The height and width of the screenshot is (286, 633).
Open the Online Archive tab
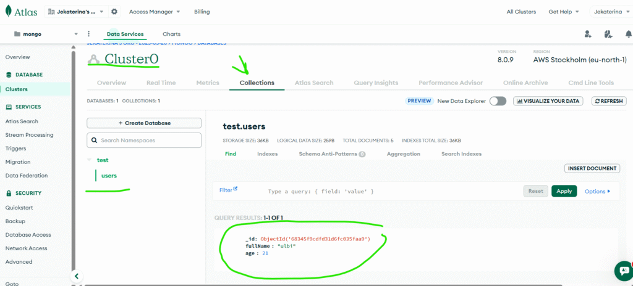[x=525, y=83]
